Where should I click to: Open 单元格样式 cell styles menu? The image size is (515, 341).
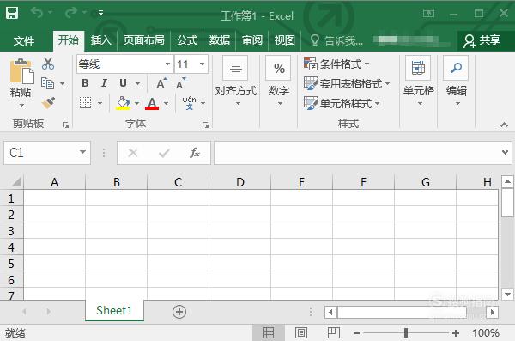tap(342, 103)
